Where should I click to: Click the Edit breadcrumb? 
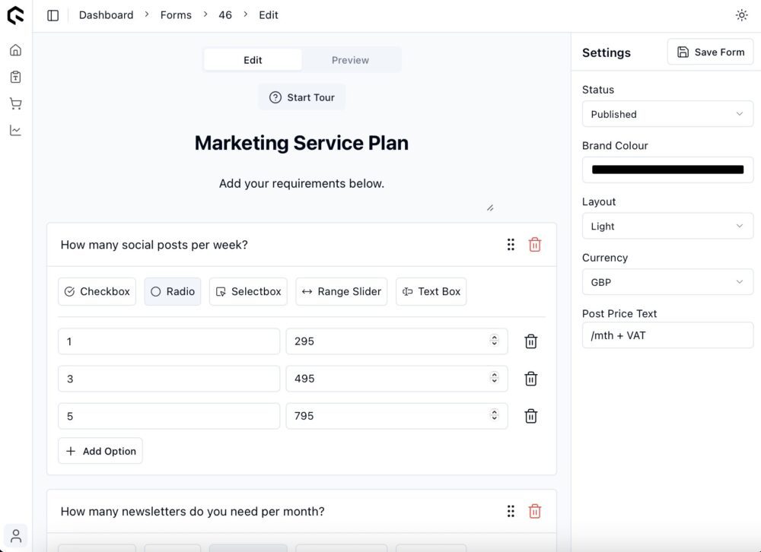269,15
